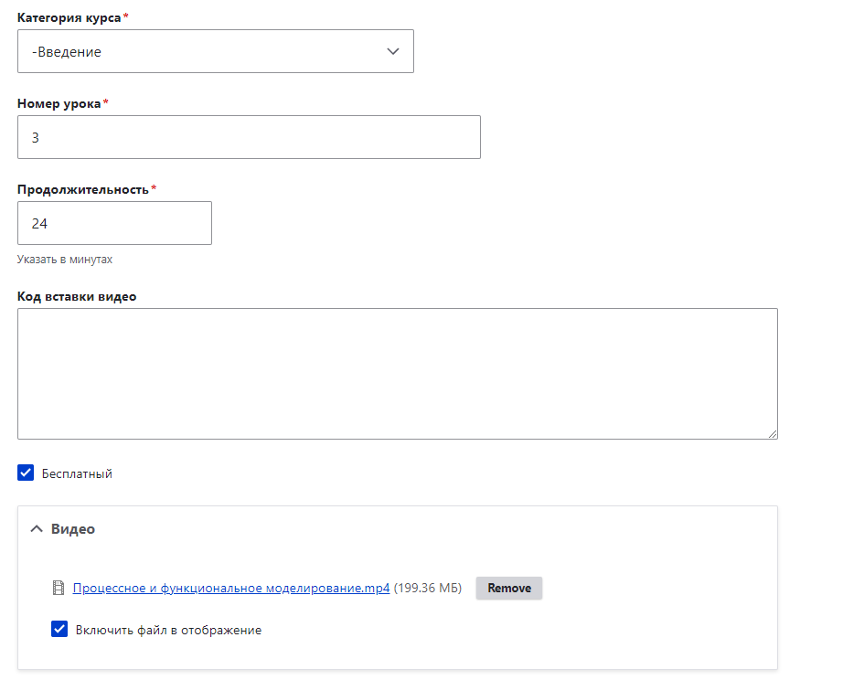Viewport: 853px width, 680px height.
Task: Uncheck the Бесплатный checkbox
Action: (26, 473)
